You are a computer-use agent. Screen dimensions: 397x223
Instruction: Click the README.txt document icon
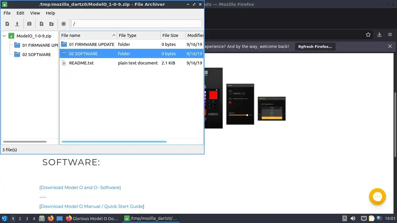(64, 63)
